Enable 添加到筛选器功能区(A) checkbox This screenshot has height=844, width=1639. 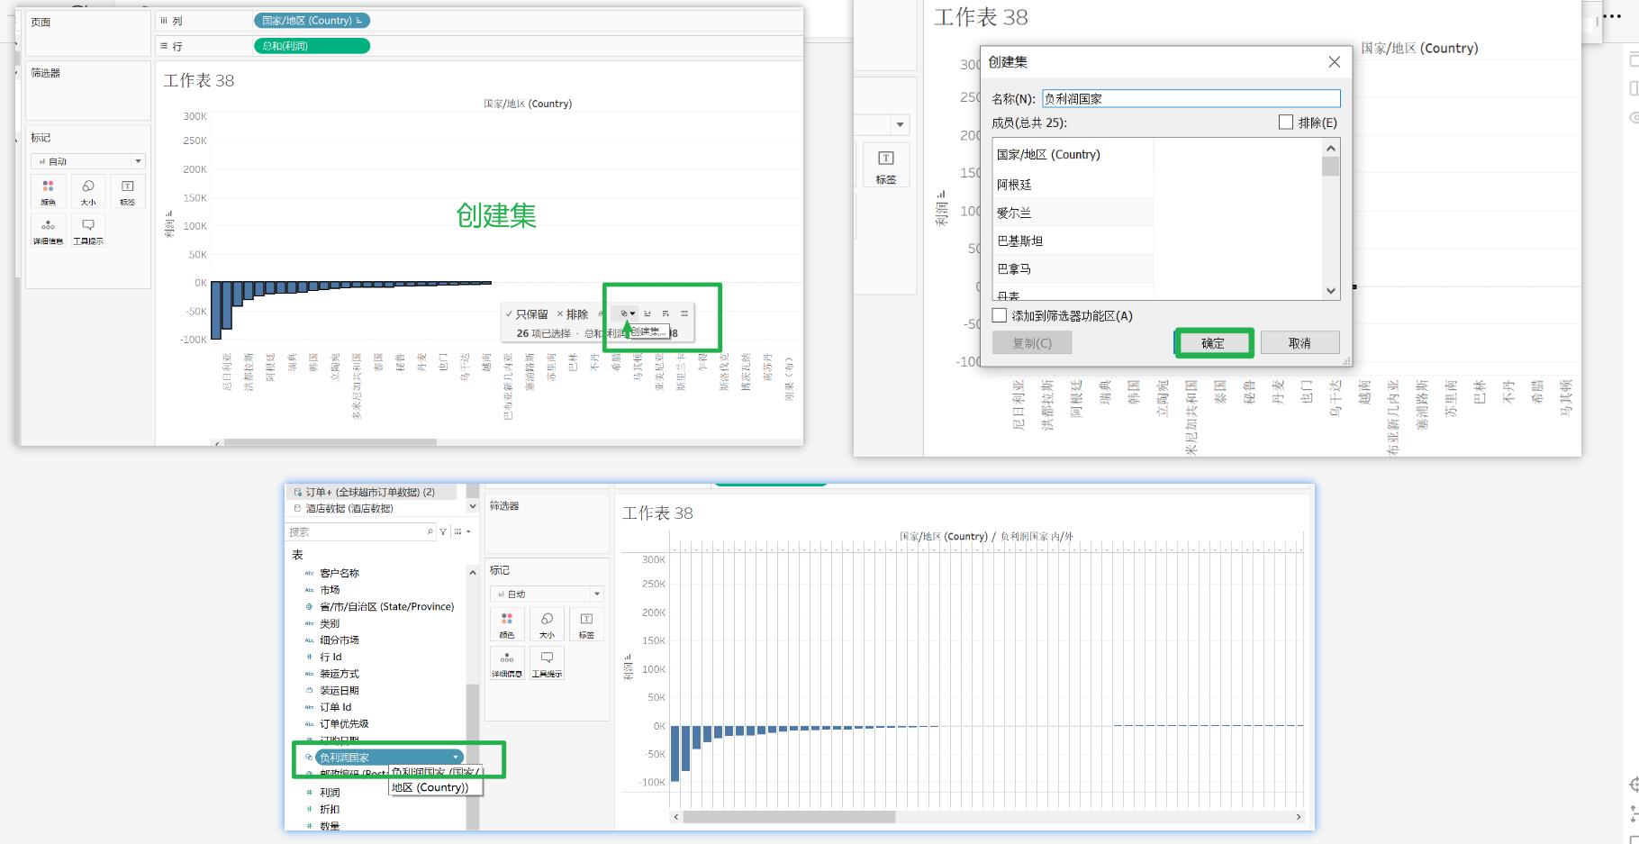pyautogui.click(x=999, y=315)
